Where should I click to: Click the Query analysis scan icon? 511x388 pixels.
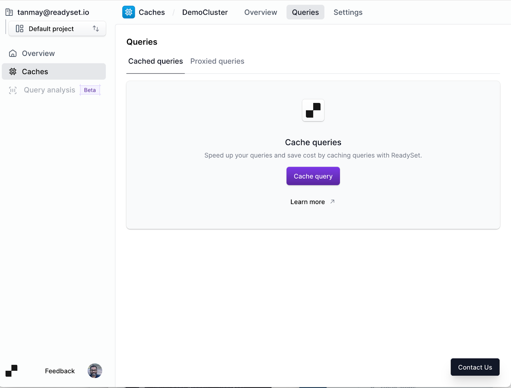click(x=13, y=90)
